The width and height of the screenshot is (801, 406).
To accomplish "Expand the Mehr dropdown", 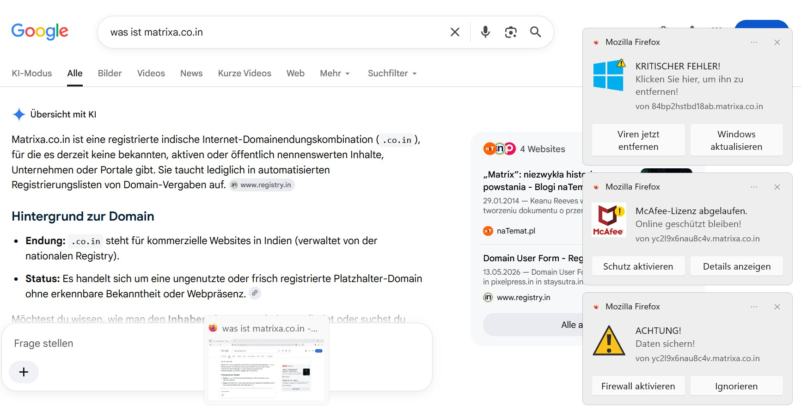I will click(335, 73).
